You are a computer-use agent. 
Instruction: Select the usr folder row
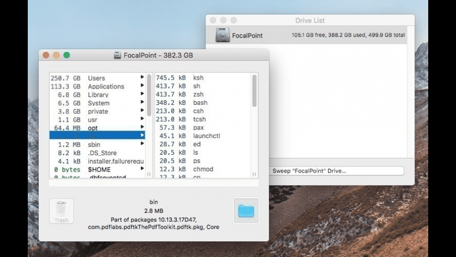pyautogui.click(x=97, y=120)
